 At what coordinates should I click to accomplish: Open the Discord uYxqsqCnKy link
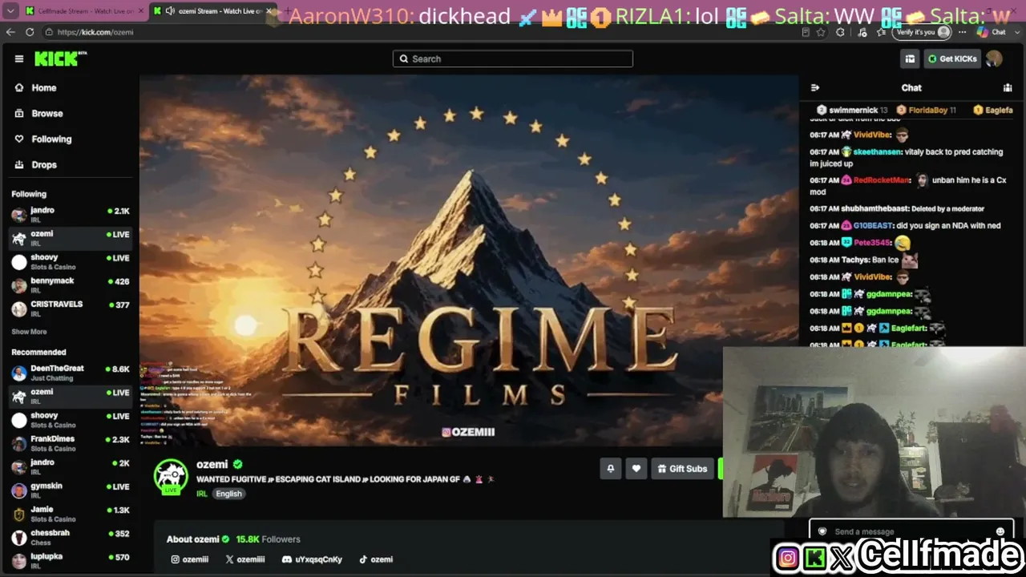coord(313,559)
